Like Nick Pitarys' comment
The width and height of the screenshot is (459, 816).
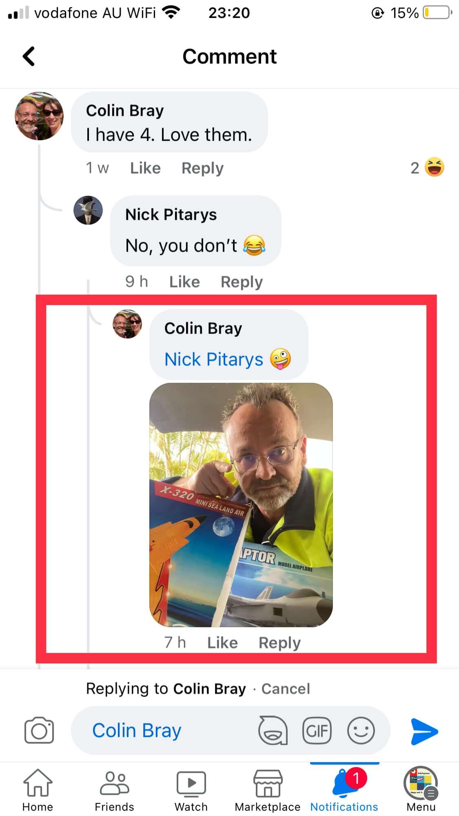(x=184, y=282)
